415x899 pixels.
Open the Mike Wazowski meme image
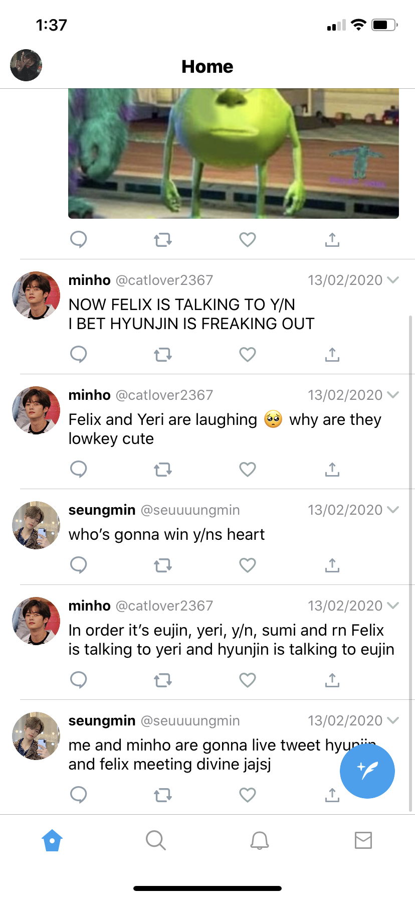tap(234, 154)
